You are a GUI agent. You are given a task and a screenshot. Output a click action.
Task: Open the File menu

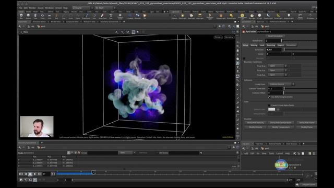click(x=20, y=8)
